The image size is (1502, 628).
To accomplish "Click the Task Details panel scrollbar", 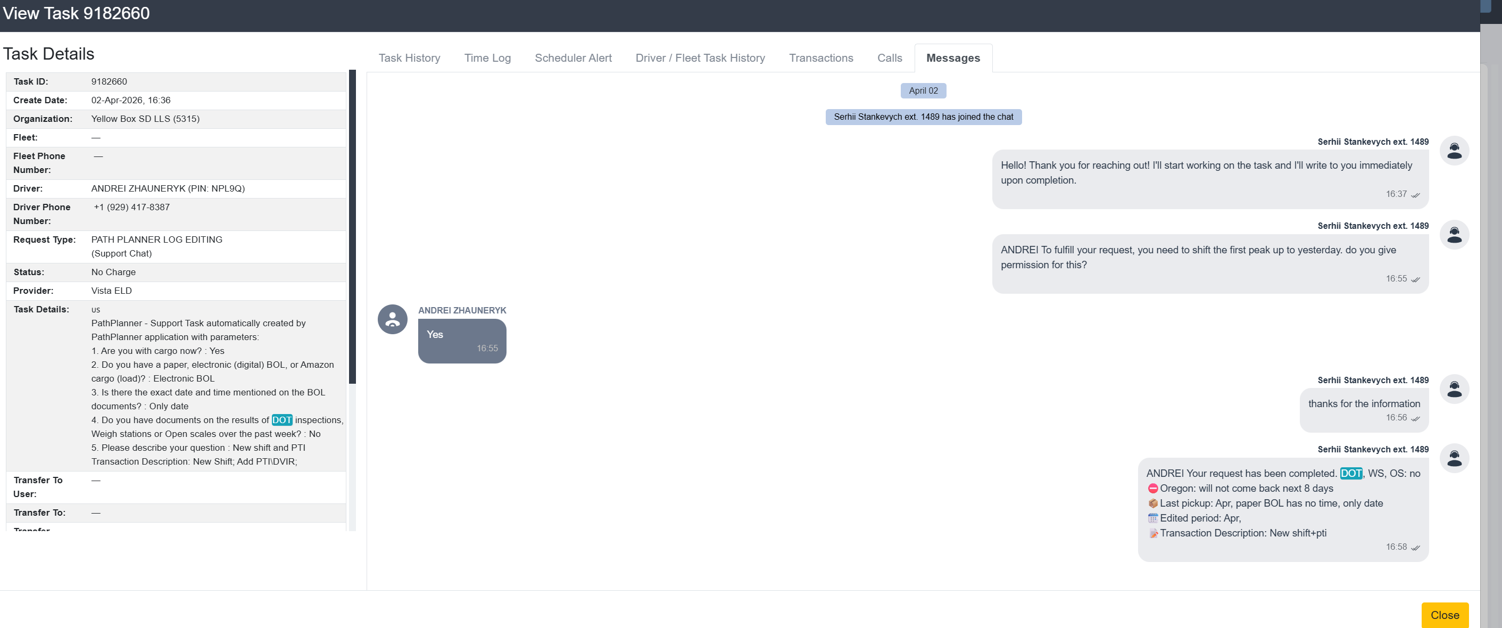I will 352,227.
